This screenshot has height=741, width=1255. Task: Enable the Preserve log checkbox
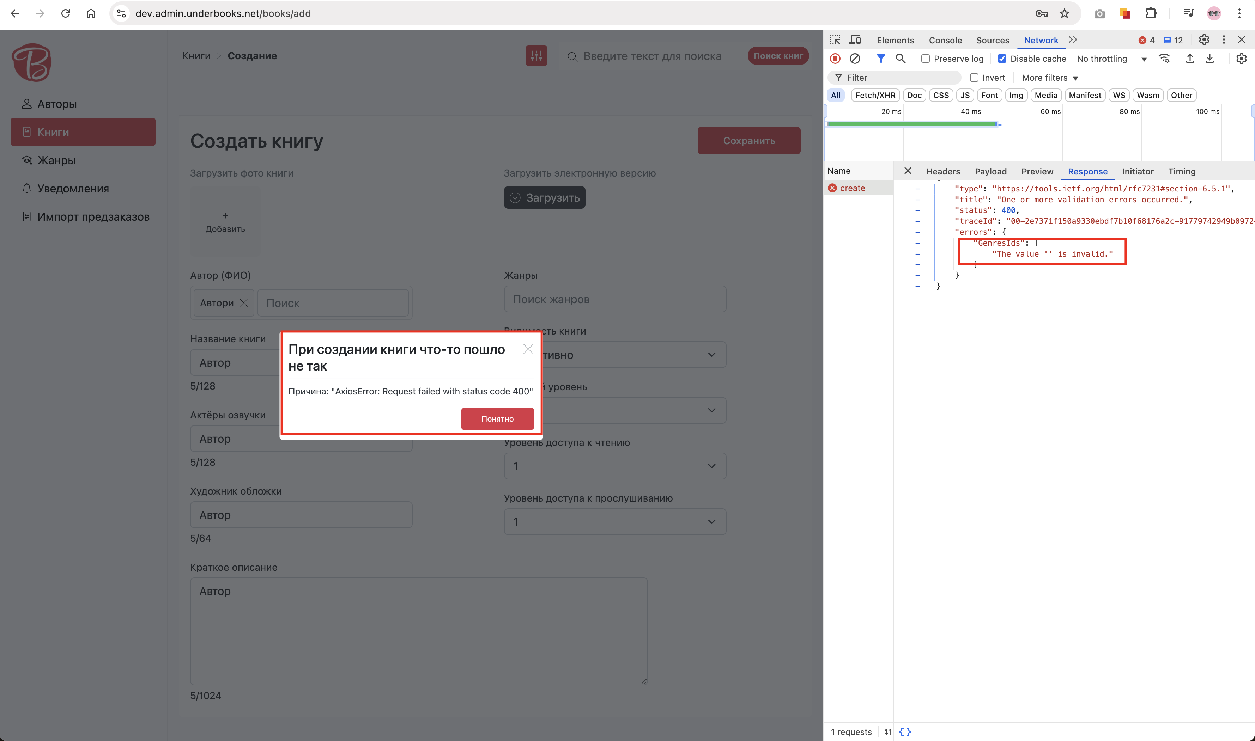[x=925, y=59]
